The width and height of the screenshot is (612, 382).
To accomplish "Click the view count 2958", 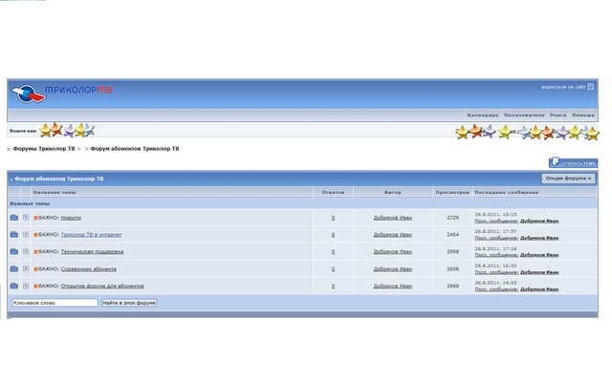I will 452,252.
